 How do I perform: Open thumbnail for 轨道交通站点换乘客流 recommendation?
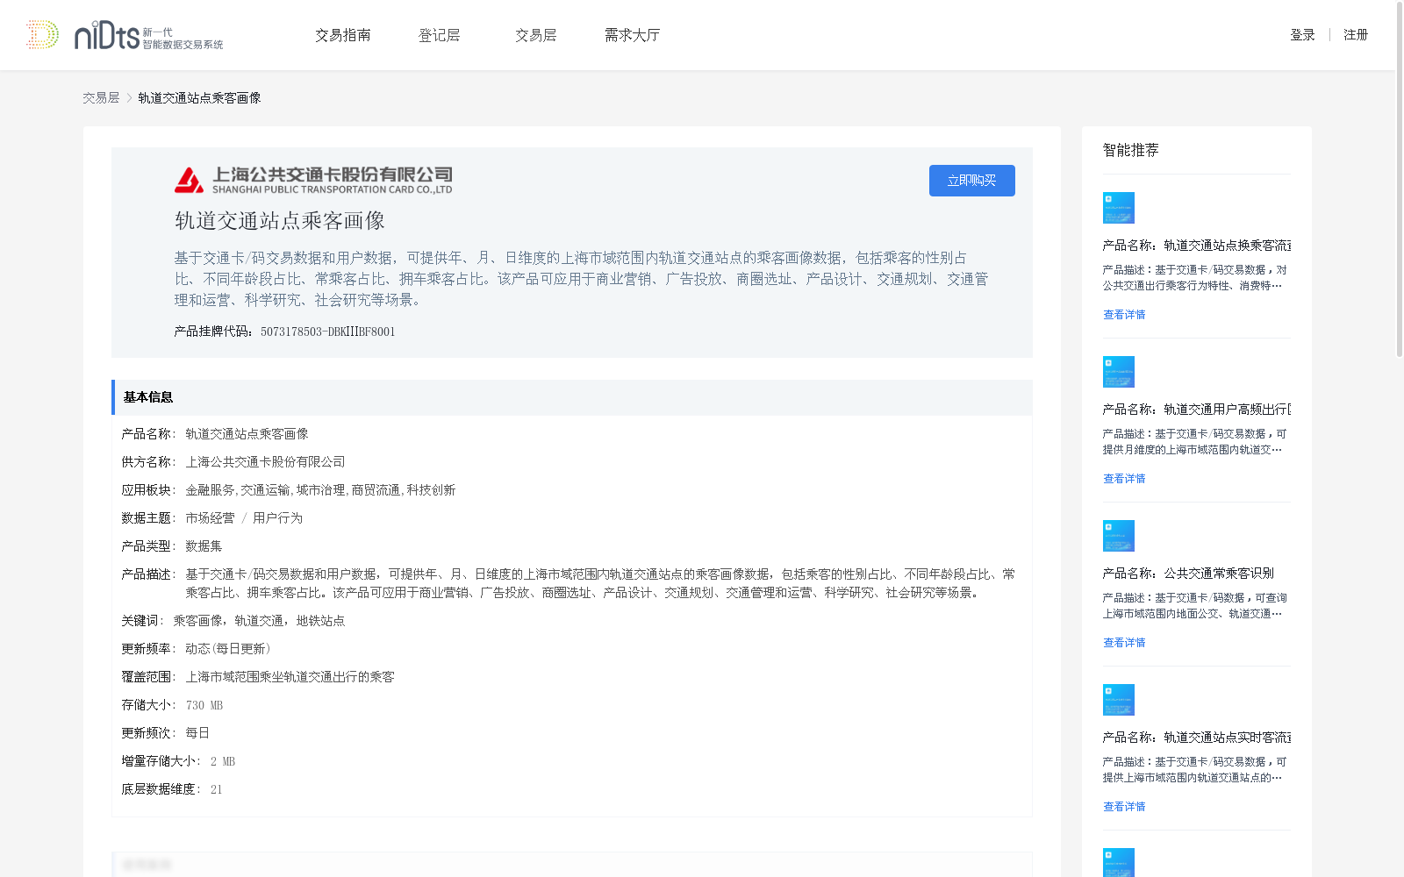(1119, 208)
